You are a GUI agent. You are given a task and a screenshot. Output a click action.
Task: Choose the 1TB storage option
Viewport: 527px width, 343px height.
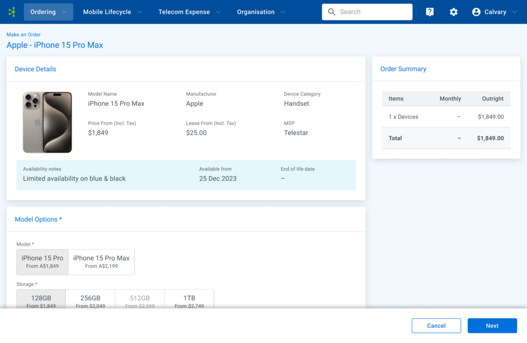(189, 300)
